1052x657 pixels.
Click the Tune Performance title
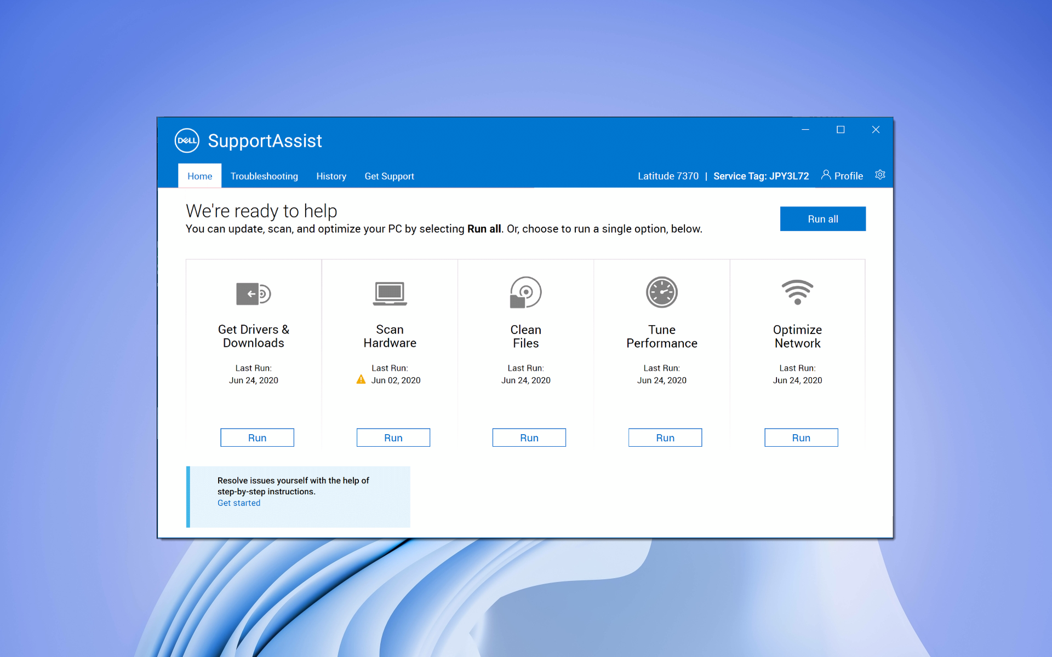point(662,336)
